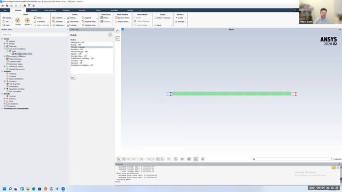Click the Edit button under Models list
The image size is (342, 192).
pyautogui.click(x=73, y=78)
